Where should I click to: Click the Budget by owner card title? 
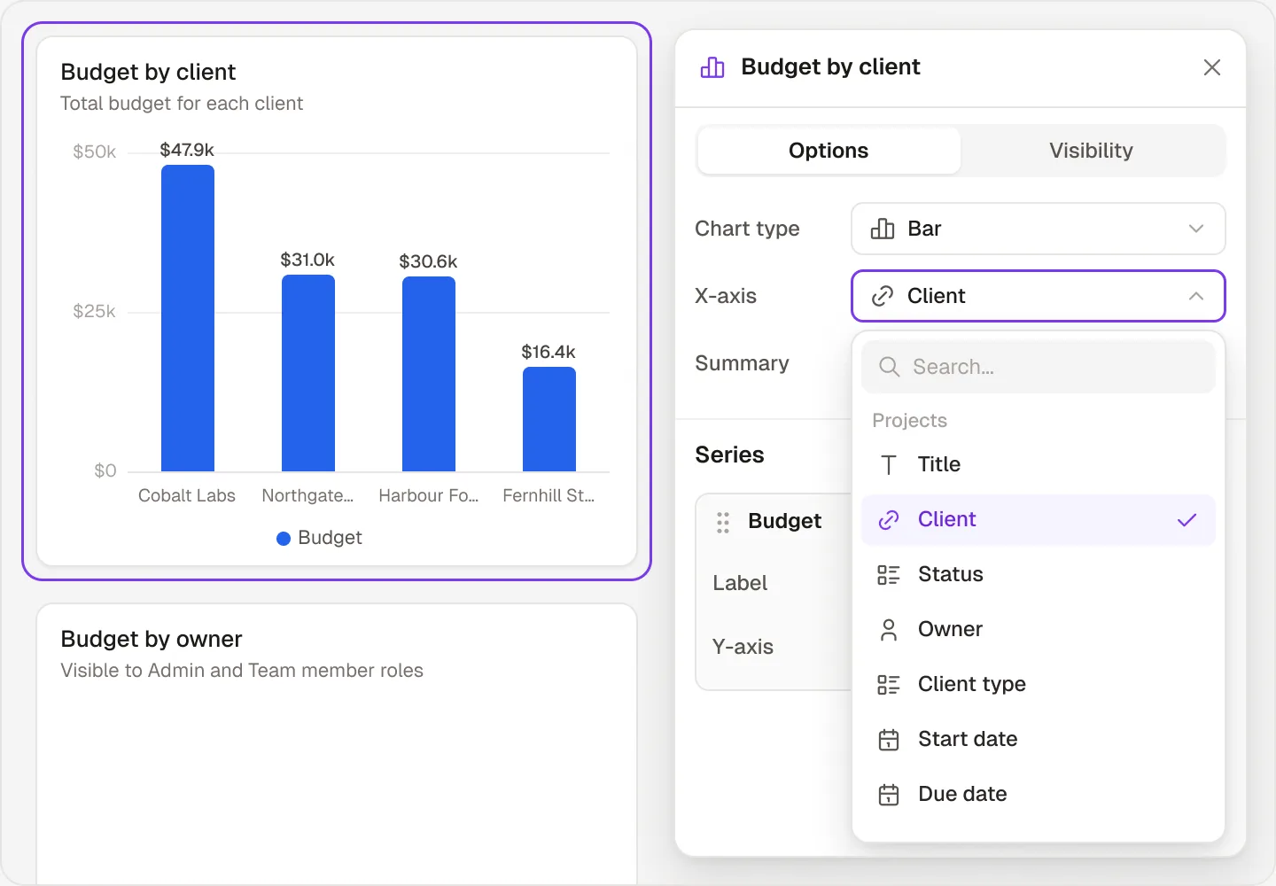click(152, 639)
